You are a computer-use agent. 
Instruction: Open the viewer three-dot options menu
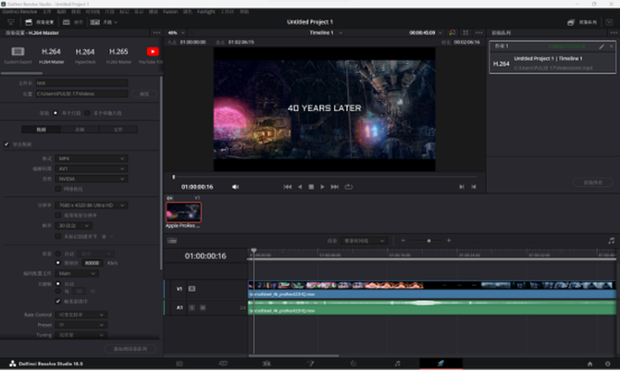tap(478, 32)
